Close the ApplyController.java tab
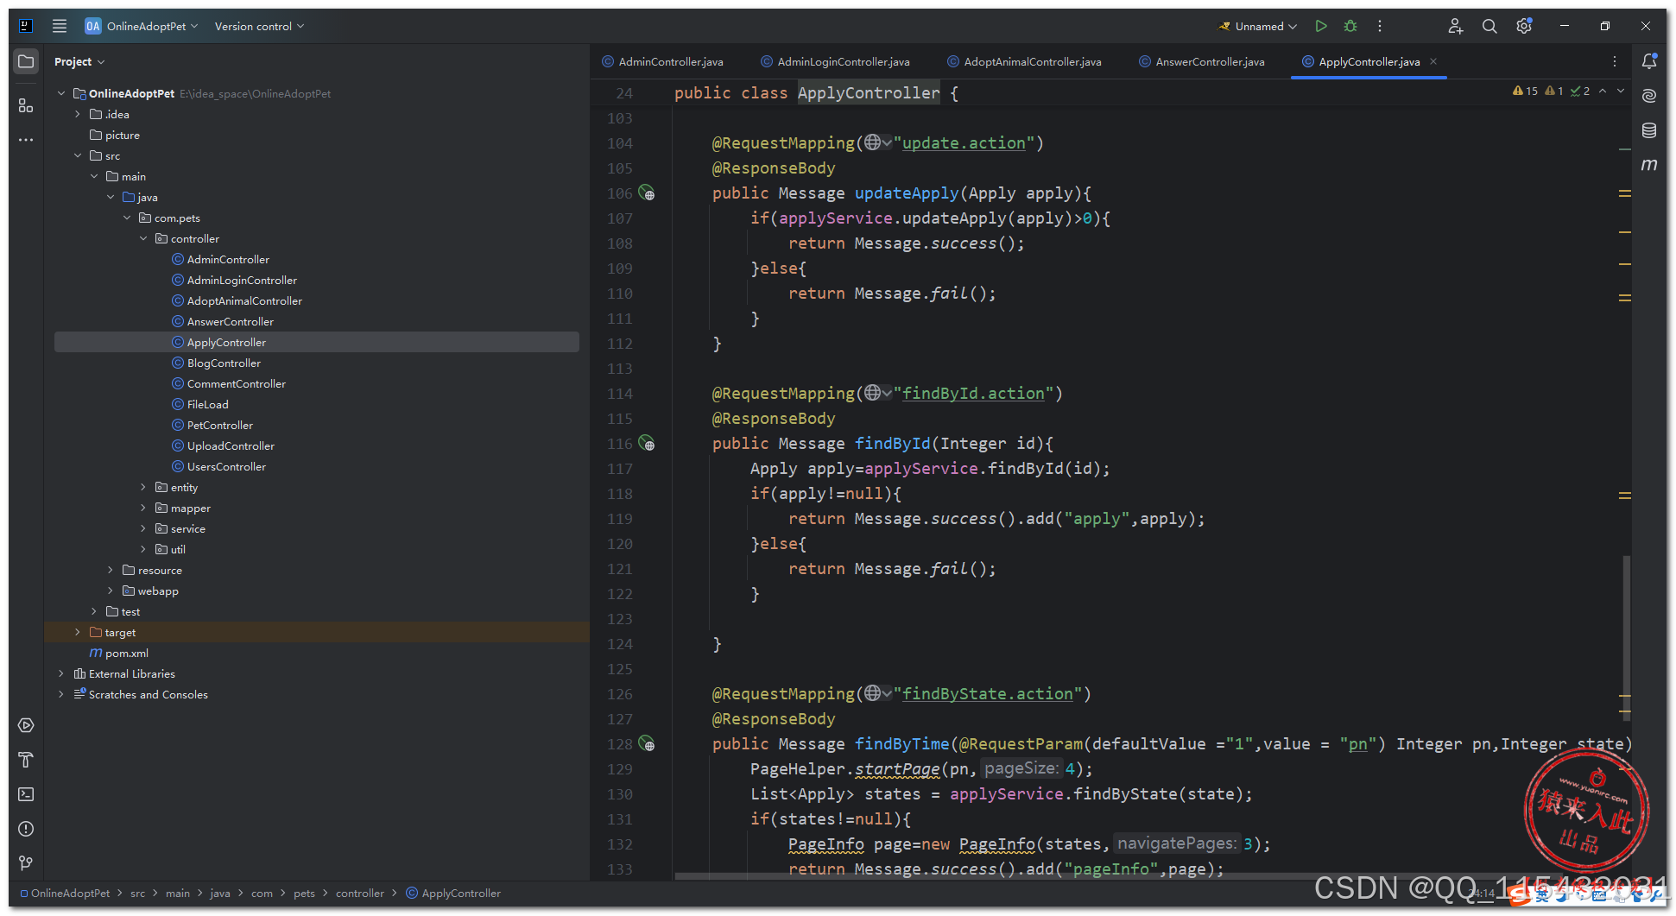Image resolution: width=1676 pixels, height=916 pixels. (1434, 61)
